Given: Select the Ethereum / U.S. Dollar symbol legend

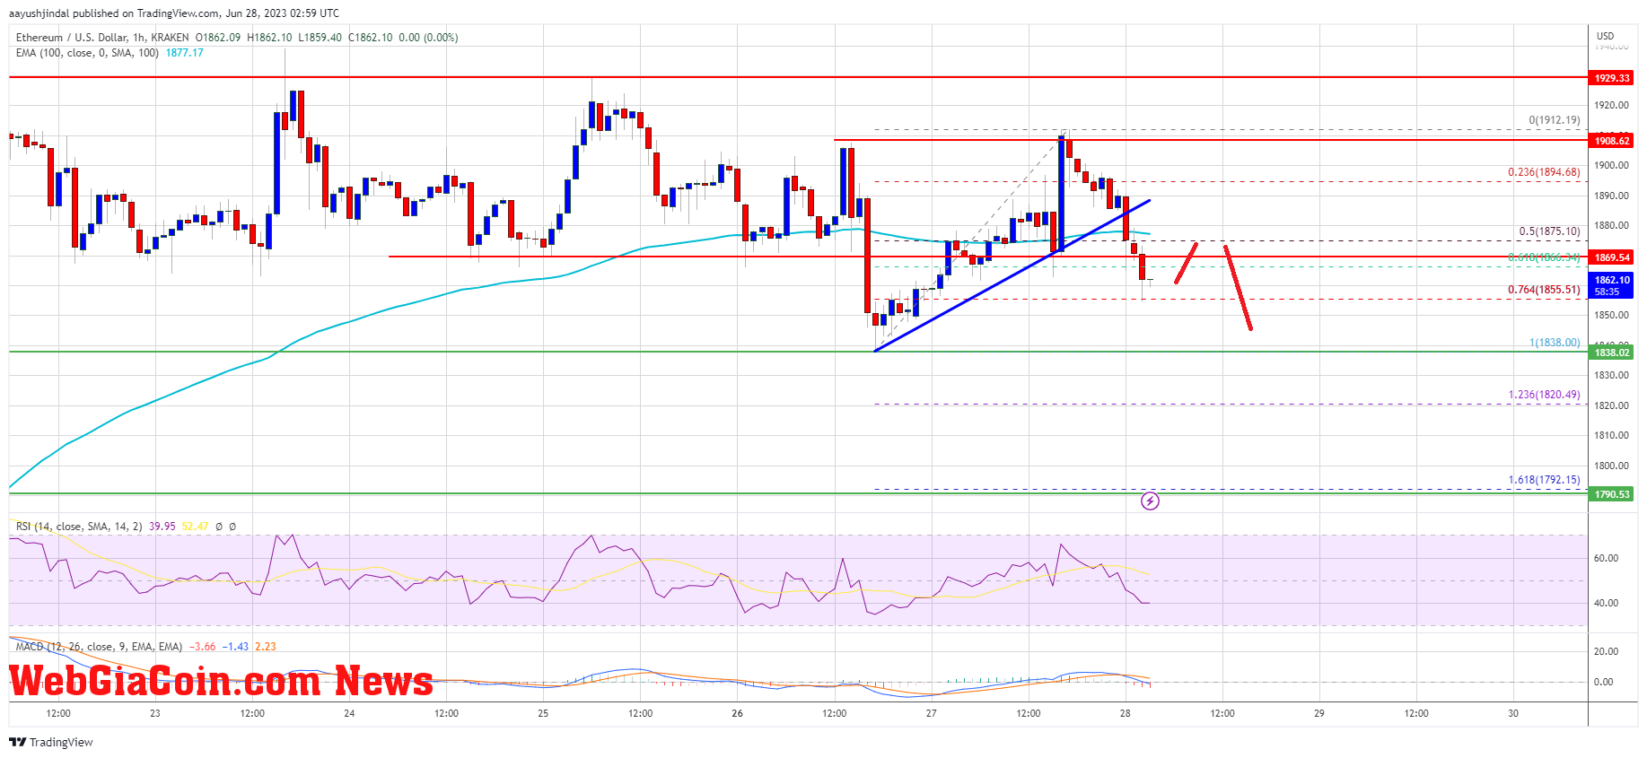Looking at the screenshot, I should point(102,38).
